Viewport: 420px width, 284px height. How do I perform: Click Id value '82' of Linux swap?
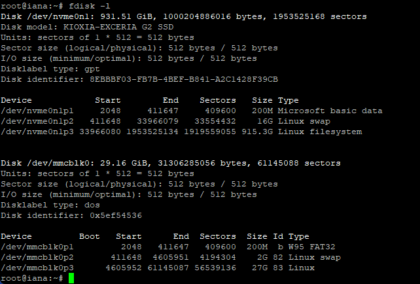[x=278, y=257]
